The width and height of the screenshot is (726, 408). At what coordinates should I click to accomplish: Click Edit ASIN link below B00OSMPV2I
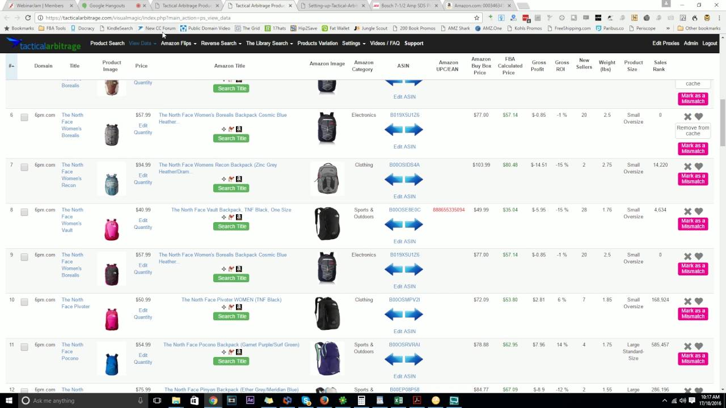(x=404, y=331)
